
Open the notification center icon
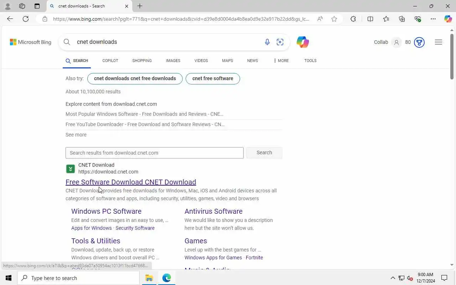pyautogui.click(x=444, y=278)
